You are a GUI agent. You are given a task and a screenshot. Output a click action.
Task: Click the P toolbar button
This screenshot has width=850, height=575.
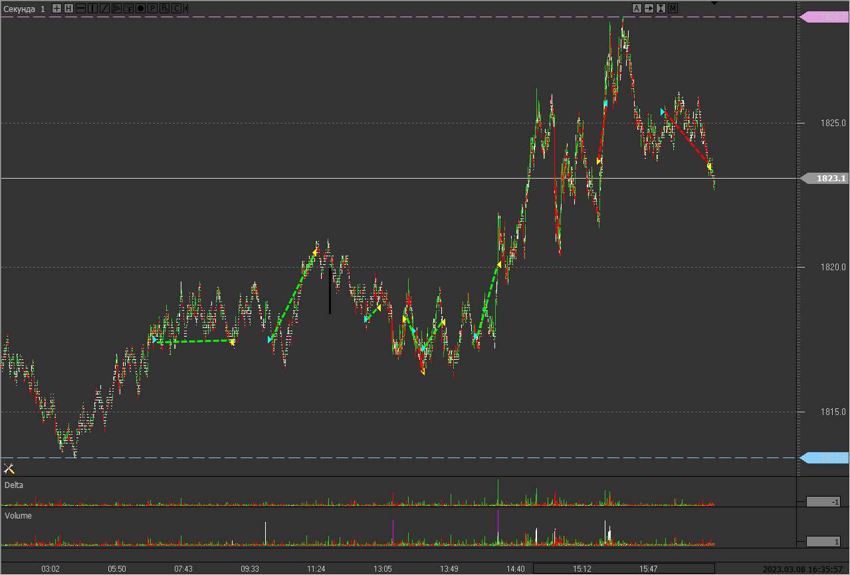[152, 8]
